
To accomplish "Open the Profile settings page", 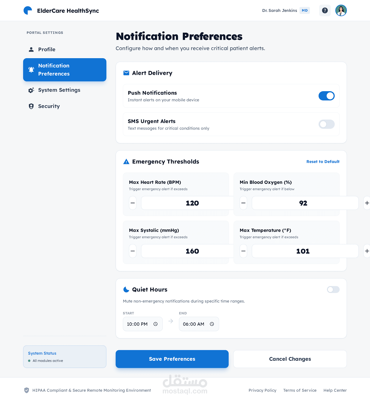I will click(x=47, y=50).
